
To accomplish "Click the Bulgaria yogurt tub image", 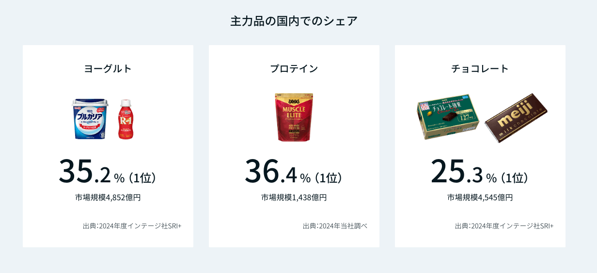I will (x=91, y=119).
